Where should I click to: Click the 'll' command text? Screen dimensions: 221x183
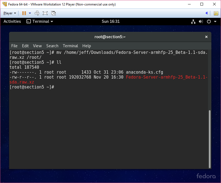59,62
